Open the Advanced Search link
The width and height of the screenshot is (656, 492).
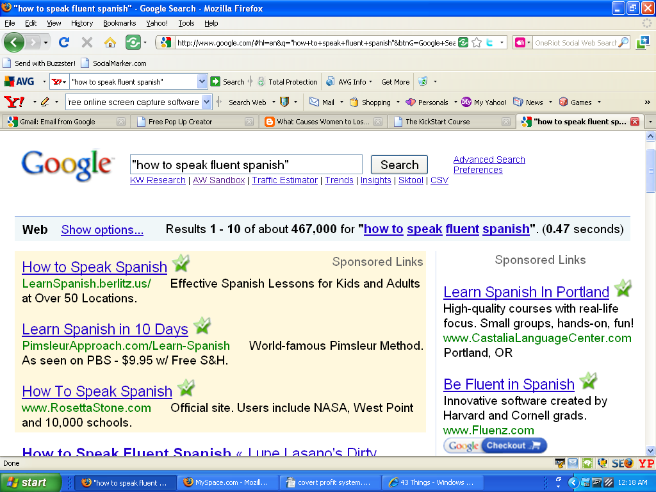click(x=489, y=160)
